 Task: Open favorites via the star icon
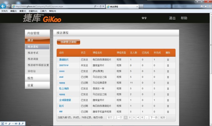[x=206, y=6]
